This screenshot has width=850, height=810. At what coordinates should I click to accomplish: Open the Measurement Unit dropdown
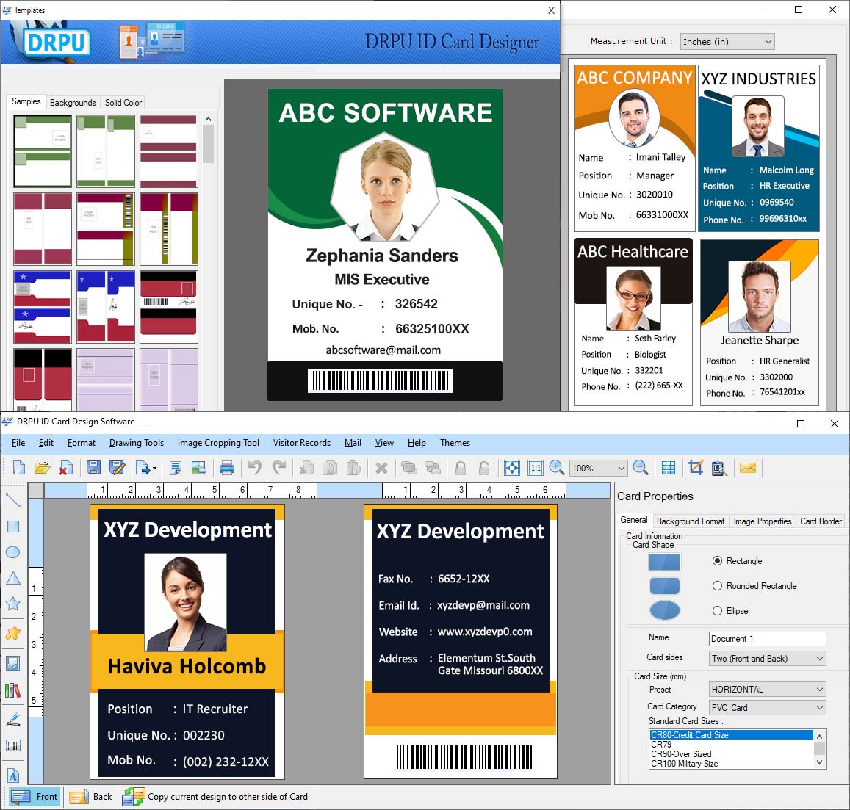727,41
